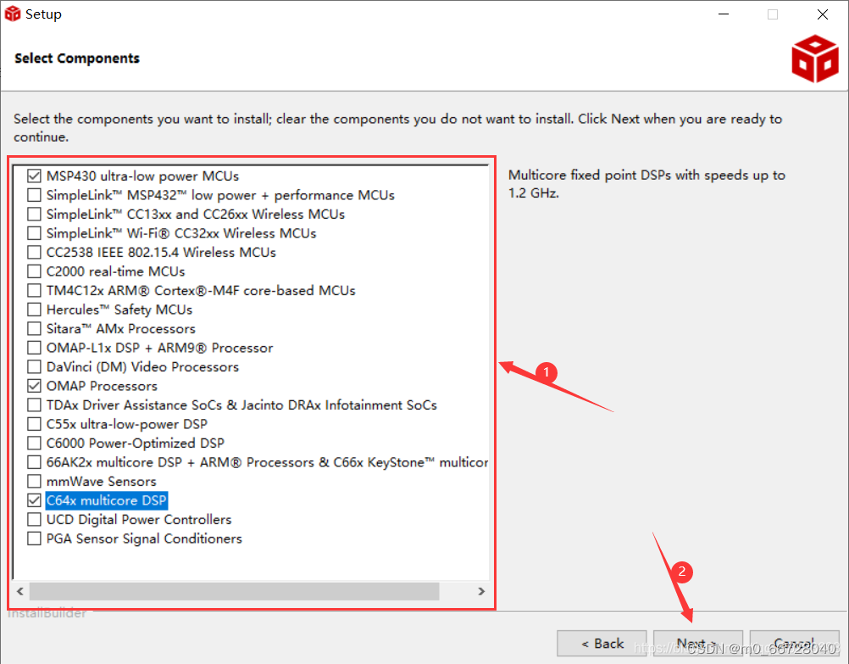
Task: Click the Back button
Action: pos(602,644)
